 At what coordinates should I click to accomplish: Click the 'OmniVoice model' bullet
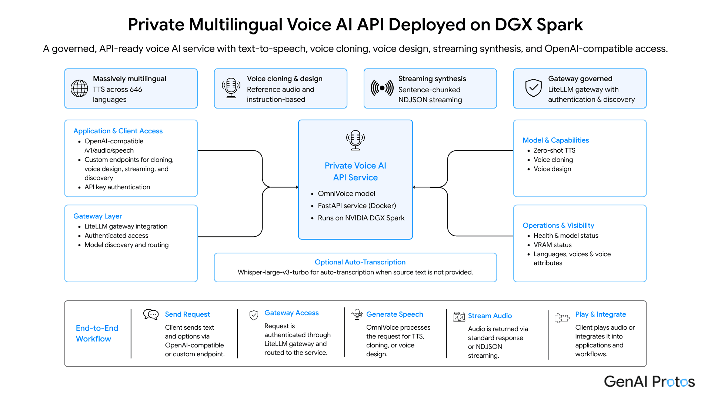(346, 194)
